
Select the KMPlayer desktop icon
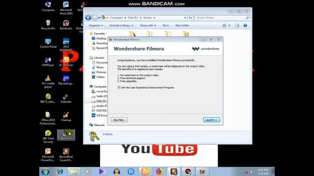[48, 62]
